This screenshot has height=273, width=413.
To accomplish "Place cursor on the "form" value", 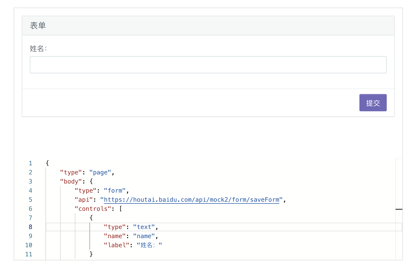I will [x=115, y=191].
